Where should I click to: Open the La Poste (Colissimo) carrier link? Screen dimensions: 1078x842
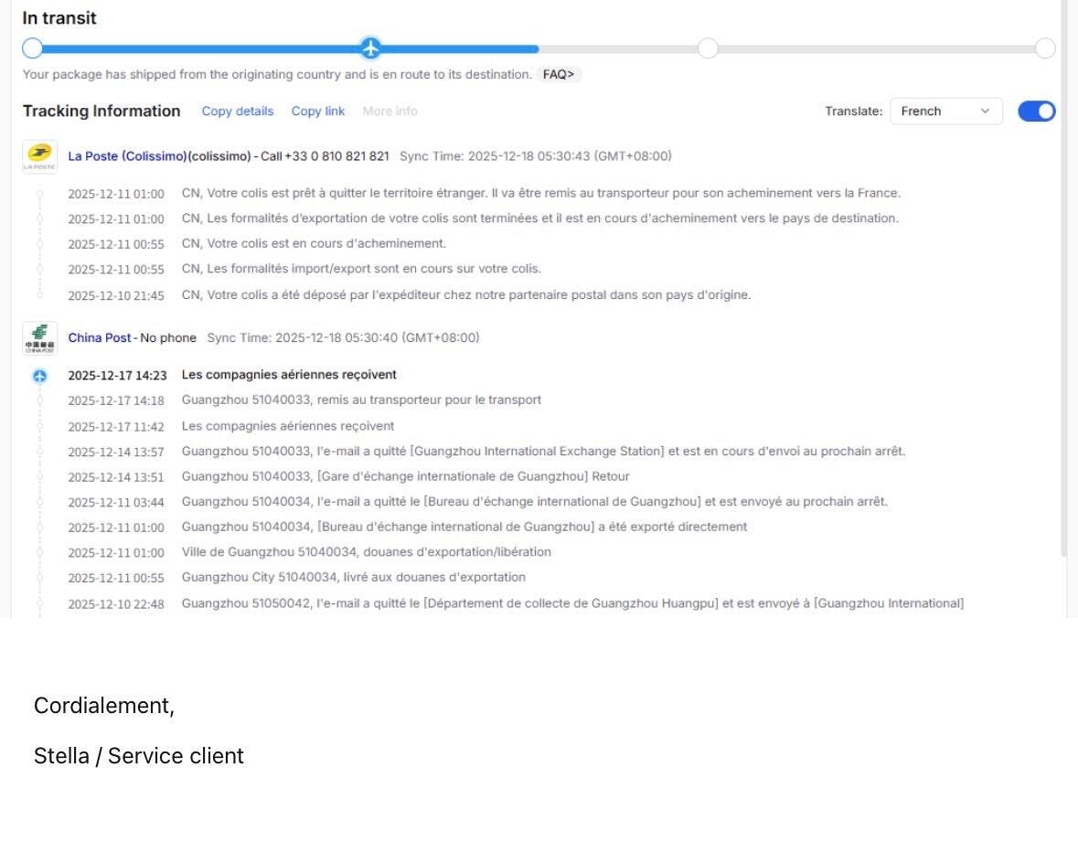(127, 156)
